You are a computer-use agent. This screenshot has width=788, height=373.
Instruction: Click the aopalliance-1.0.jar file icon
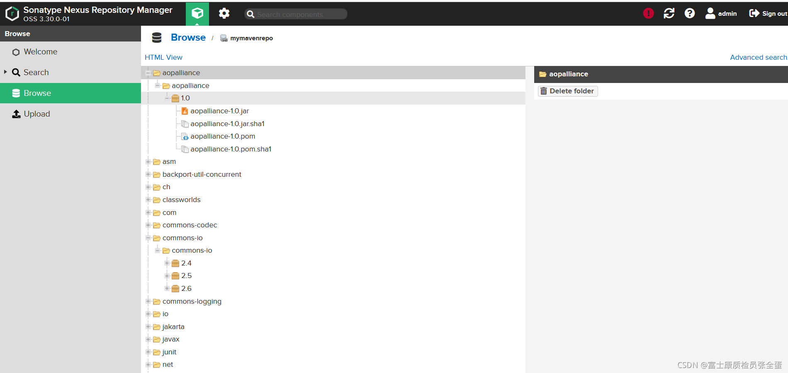point(185,111)
